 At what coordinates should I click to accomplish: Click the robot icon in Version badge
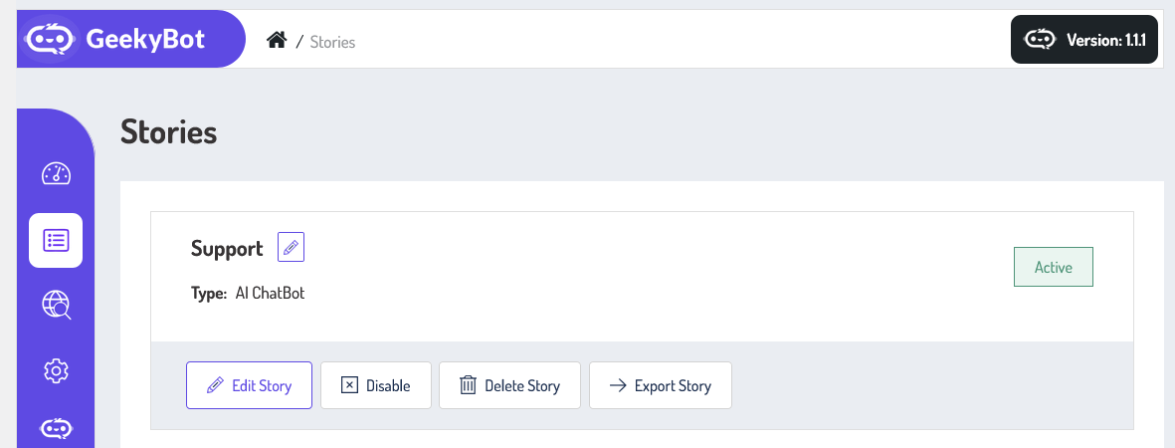1040,40
